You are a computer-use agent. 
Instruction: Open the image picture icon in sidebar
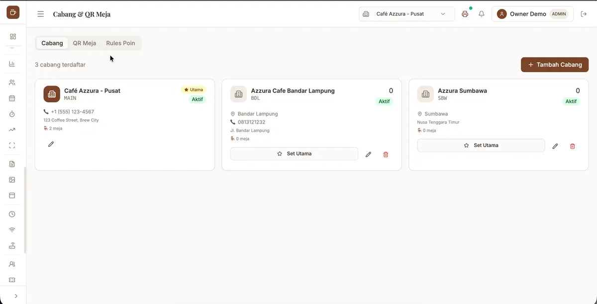pos(12,180)
